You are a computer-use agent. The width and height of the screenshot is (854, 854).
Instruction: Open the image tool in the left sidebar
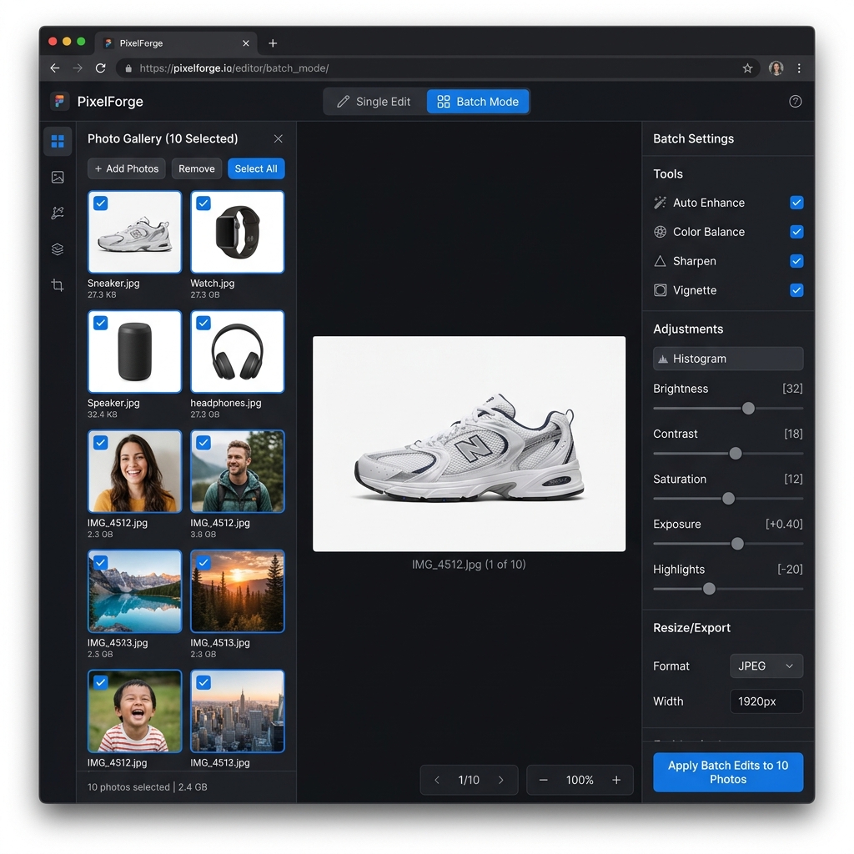coord(58,177)
